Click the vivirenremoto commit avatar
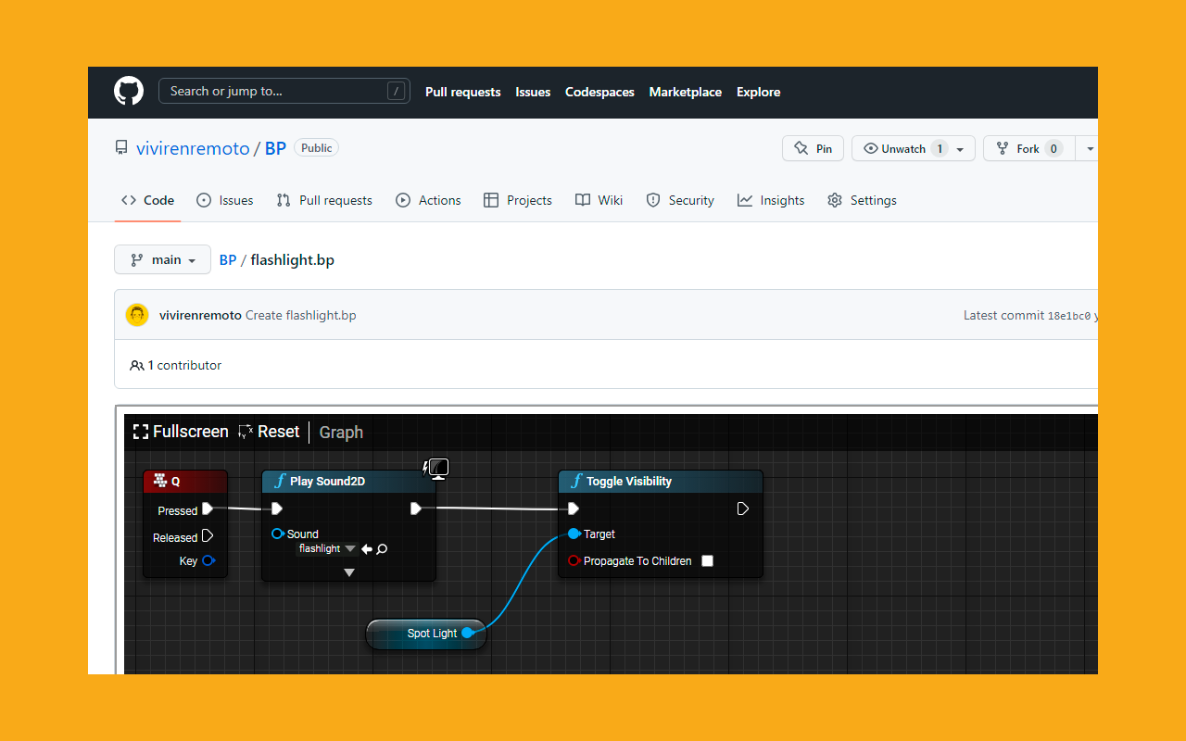This screenshot has height=741, width=1186. [137, 315]
